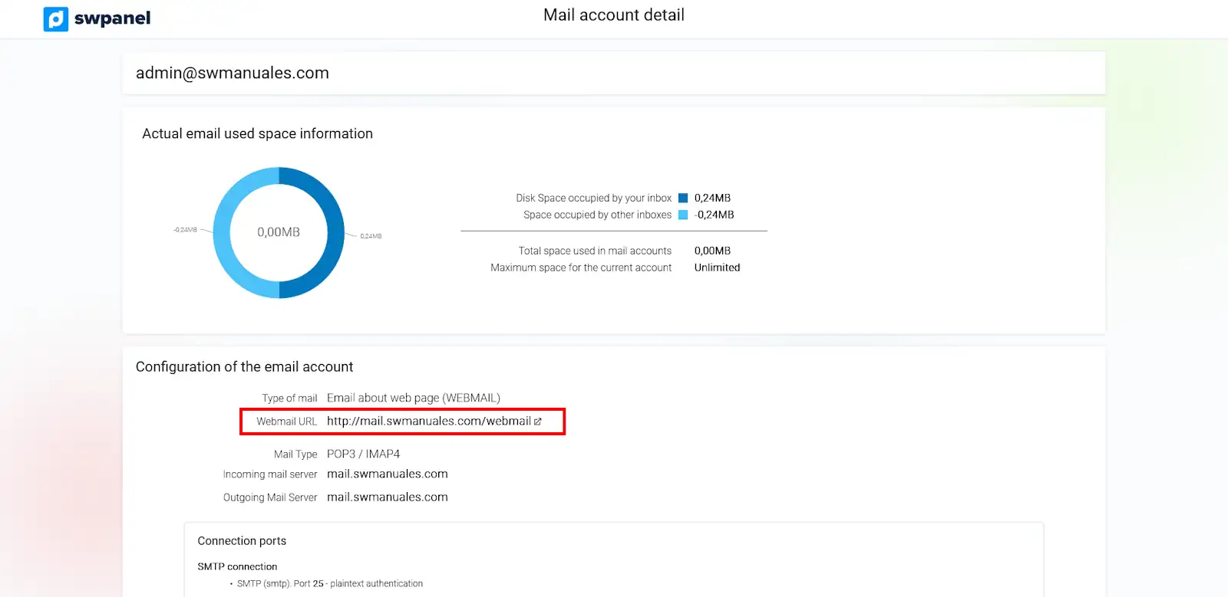Click the Port 25 plaintext authentication entry
This screenshot has width=1228, height=597.
[330, 584]
